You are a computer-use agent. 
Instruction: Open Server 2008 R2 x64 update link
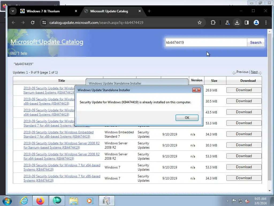[x=62, y=156]
